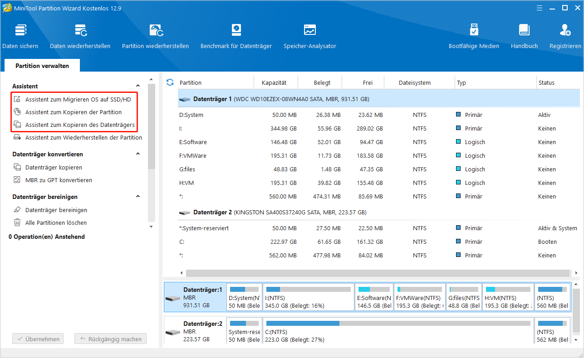Open Assistent zum Kopieren des Datenträgers
This screenshot has height=358, width=584.
coord(80,125)
